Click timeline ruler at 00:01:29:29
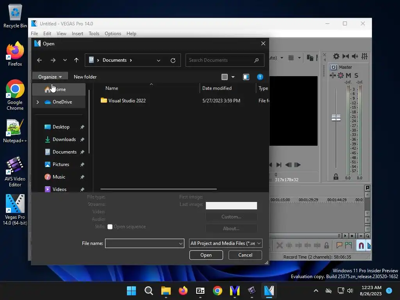Viewport: 400px width, 300px height. (308, 200)
